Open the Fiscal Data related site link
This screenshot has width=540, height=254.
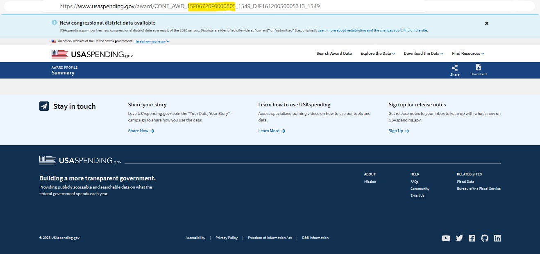point(465,182)
